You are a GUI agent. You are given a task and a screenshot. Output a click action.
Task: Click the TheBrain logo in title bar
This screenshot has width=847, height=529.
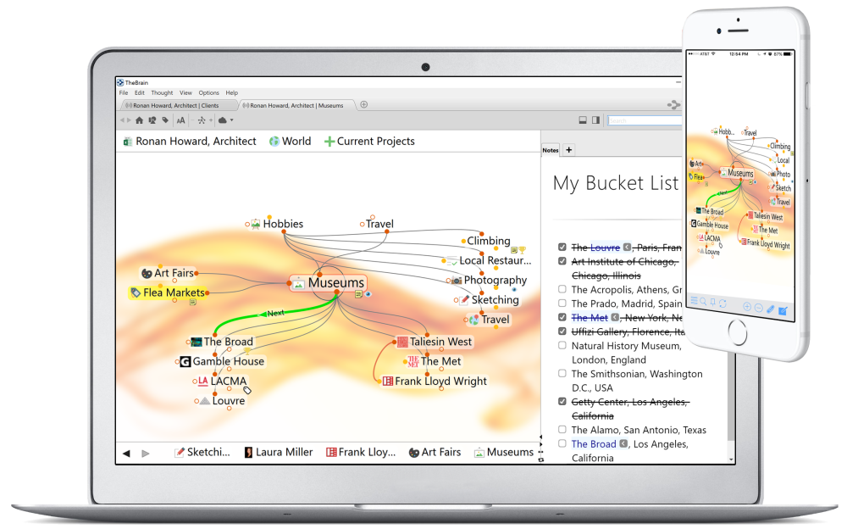(x=120, y=83)
